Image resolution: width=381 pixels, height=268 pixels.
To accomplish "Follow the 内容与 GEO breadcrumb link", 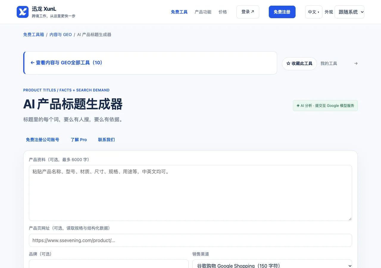I will pos(61,35).
